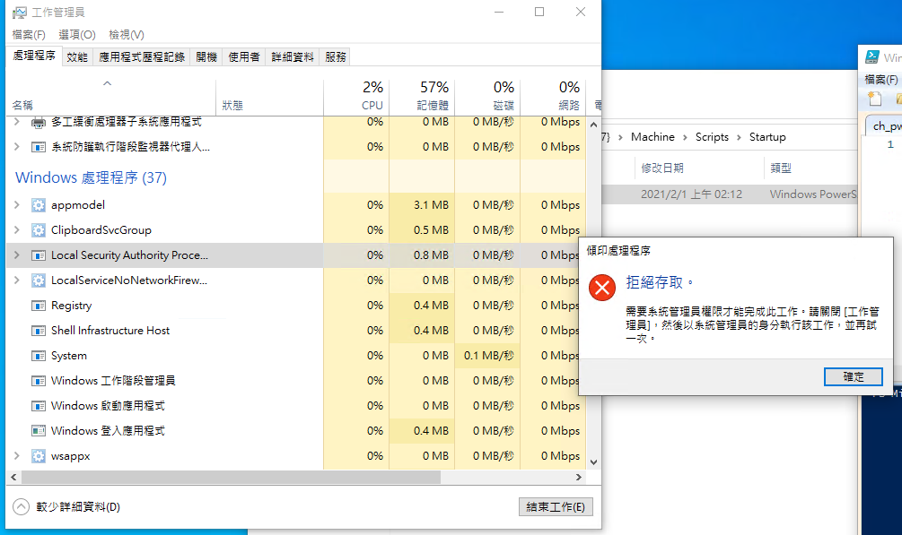
Task: Click the Shell Infrastructure Host icon
Action: coord(38,331)
